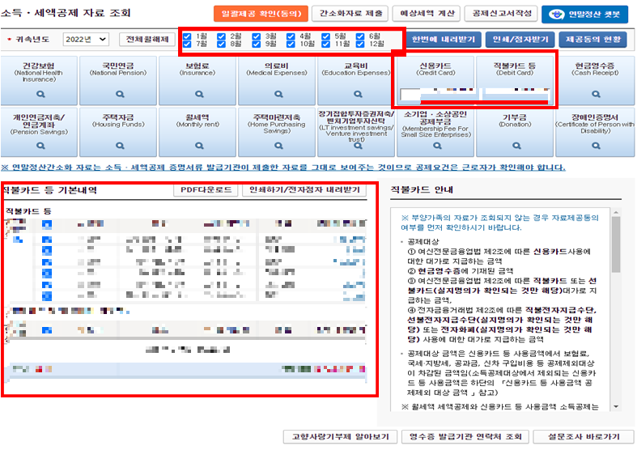Open the 소기업·소상공인 공제부금 magnifier icon
The width and height of the screenshot is (637, 450).
click(x=437, y=146)
